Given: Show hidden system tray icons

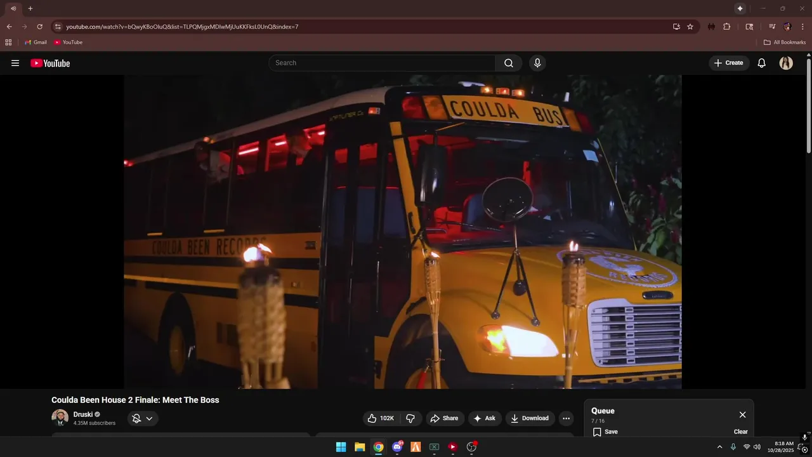Looking at the screenshot, I should (719, 447).
